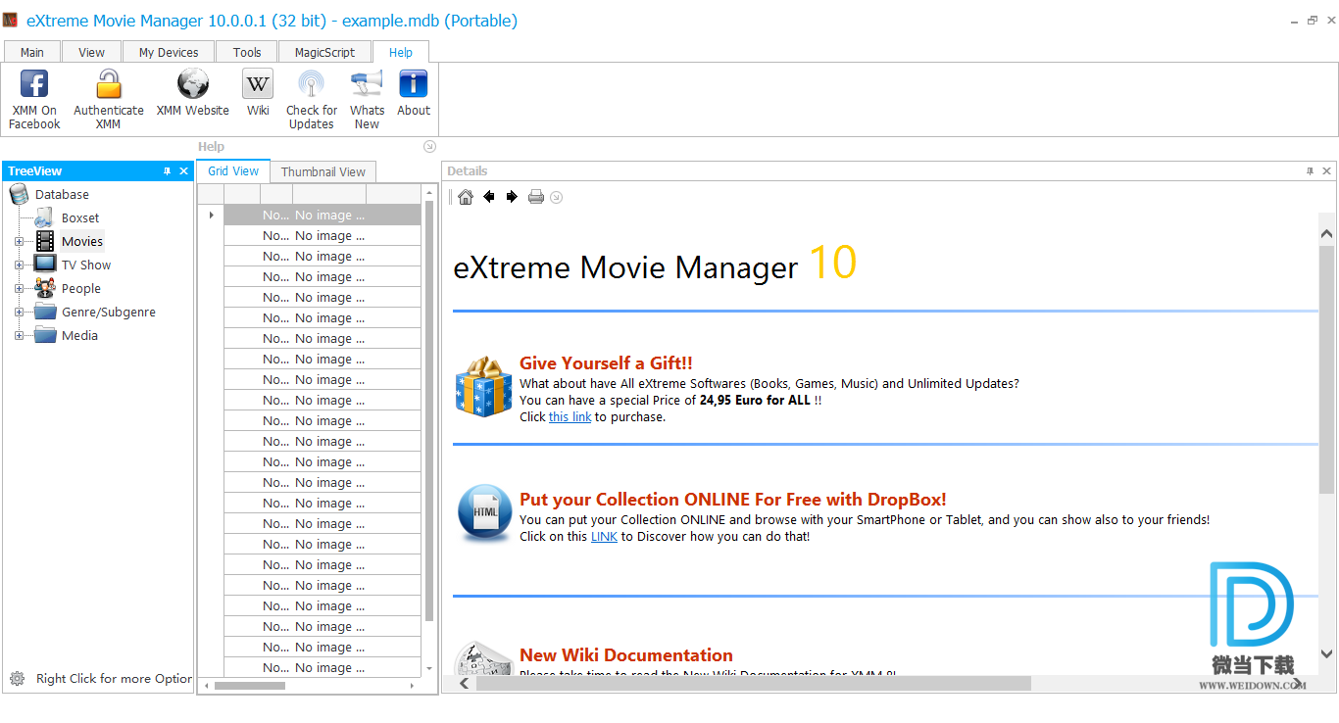Open the Main ribbon tab
The height and width of the screenshot is (723, 1339).
pyautogui.click(x=32, y=53)
